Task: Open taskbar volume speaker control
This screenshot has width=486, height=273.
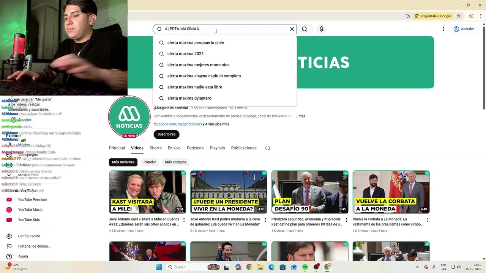Action: [x=459, y=267]
